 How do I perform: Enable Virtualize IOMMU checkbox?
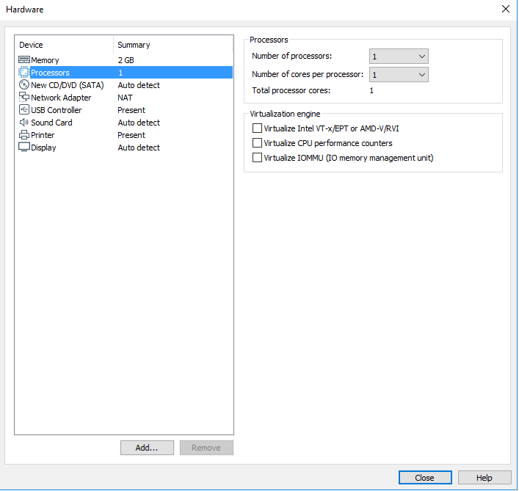pos(257,158)
